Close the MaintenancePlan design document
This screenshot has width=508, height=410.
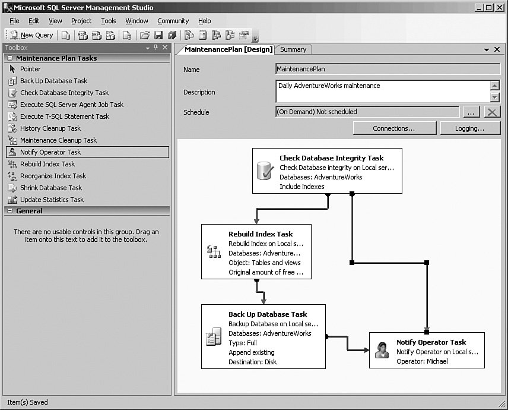497,49
